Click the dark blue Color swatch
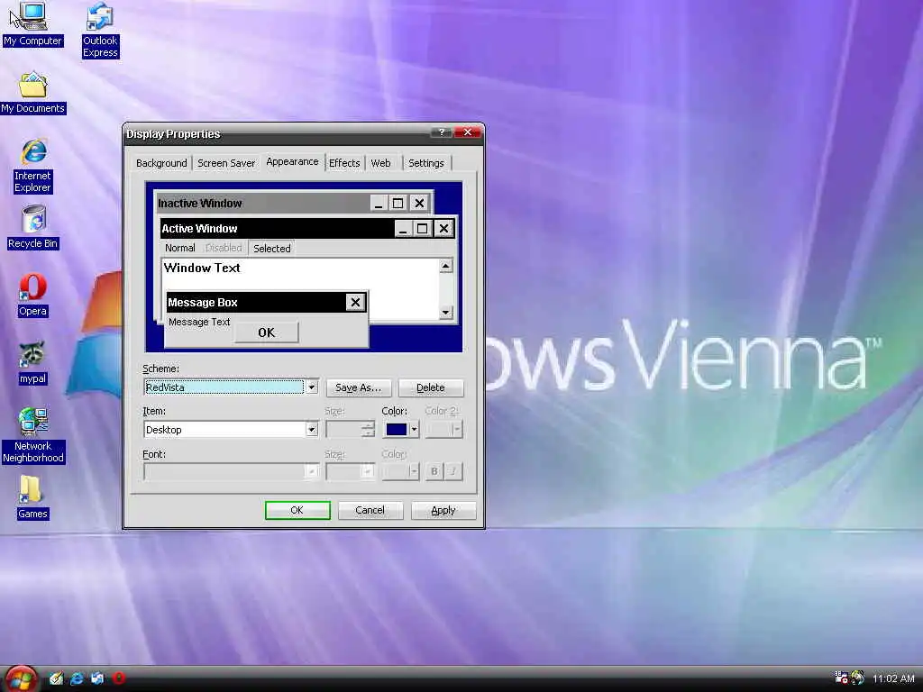This screenshot has width=923, height=692. 397,430
